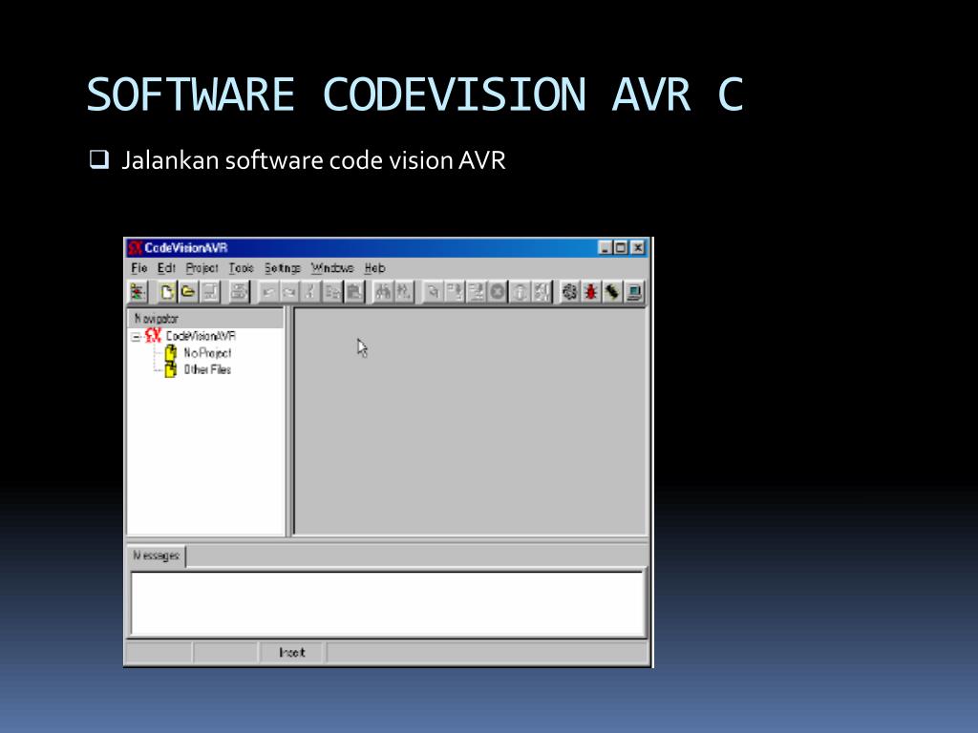978x733 pixels.
Task: Open the Chip Programmer icon
Action: pyautogui.click(x=612, y=292)
